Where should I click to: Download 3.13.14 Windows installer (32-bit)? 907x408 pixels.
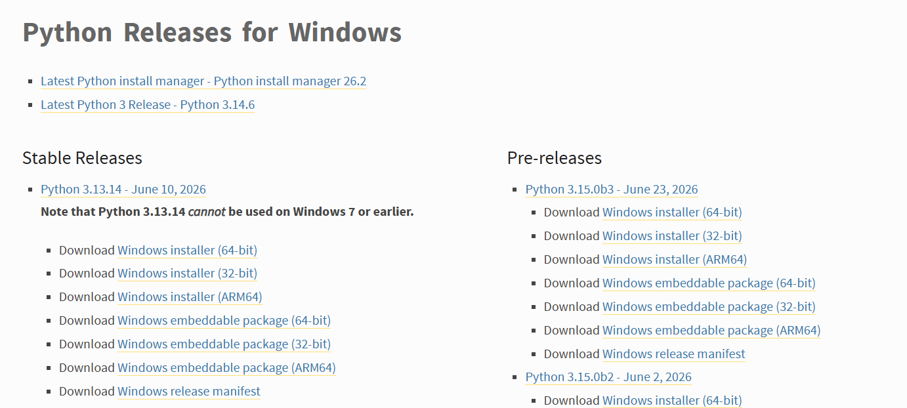point(187,274)
